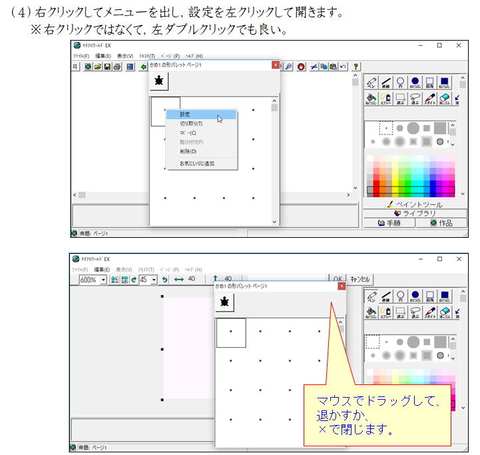The width and height of the screenshot is (480, 455).
Task: Click the save floppy icon in upper toolbar
Action: (107, 67)
